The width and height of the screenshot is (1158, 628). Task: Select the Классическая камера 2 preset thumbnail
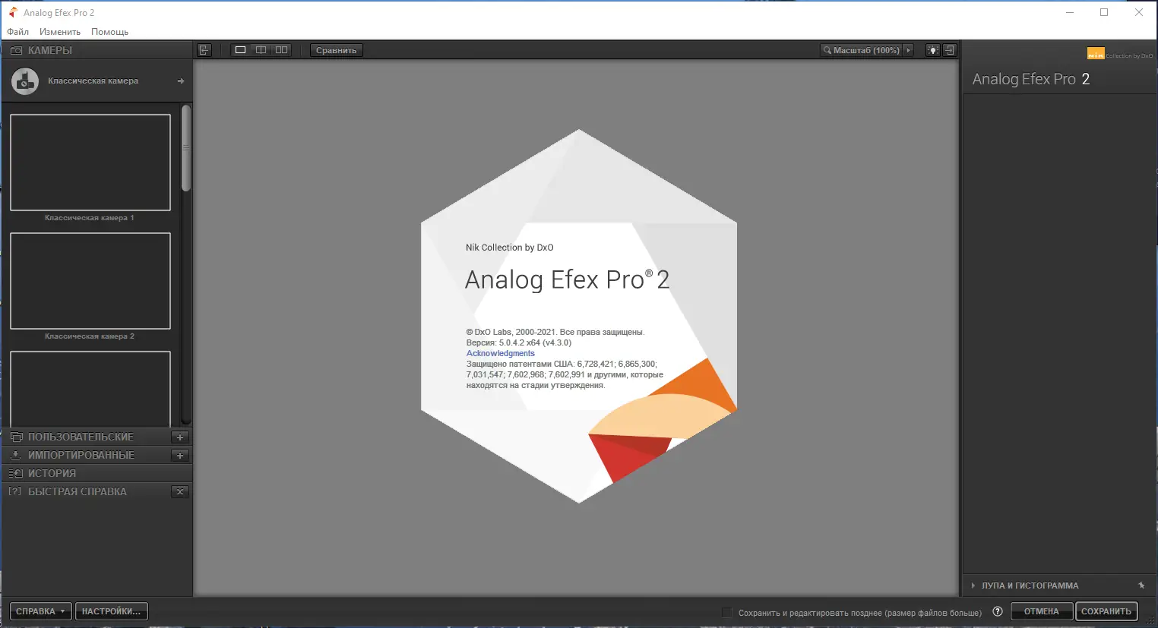[x=90, y=281]
